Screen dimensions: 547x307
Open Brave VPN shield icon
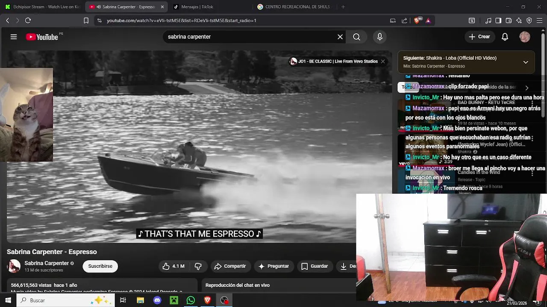tap(529, 20)
